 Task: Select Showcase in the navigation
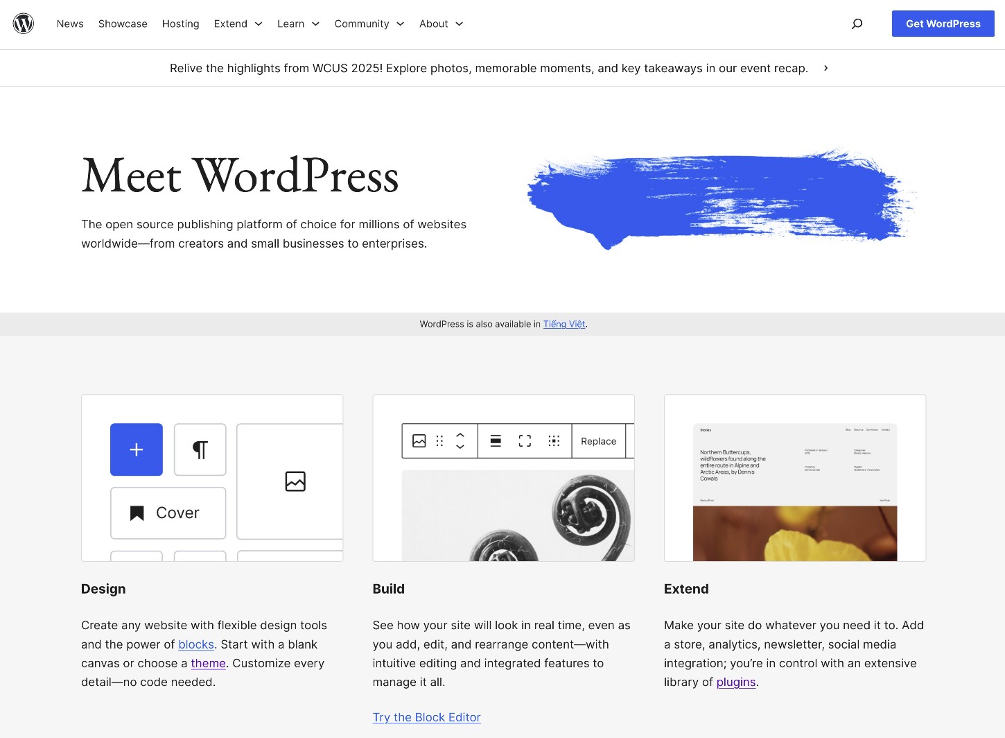pyautogui.click(x=123, y=24)
